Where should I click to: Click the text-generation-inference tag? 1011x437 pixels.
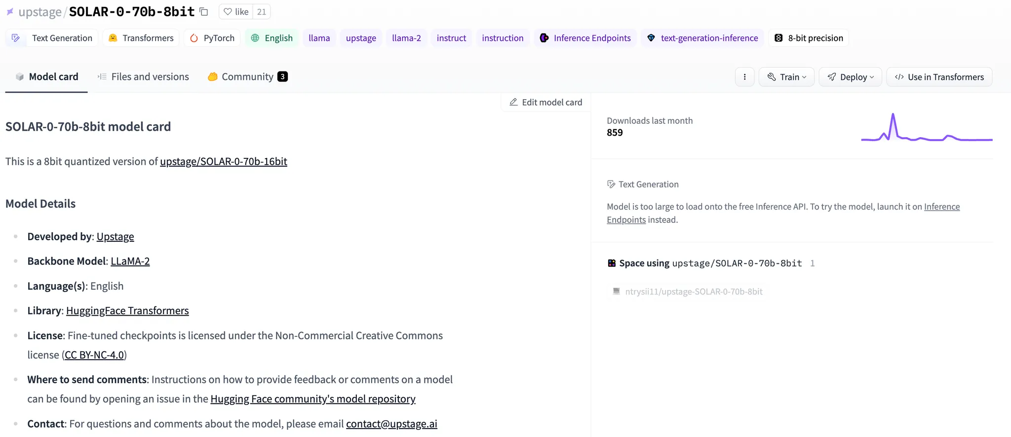click(702, 38)
